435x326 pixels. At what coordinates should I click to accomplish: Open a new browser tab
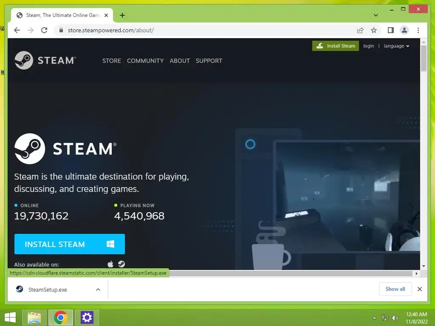(122, 15)
